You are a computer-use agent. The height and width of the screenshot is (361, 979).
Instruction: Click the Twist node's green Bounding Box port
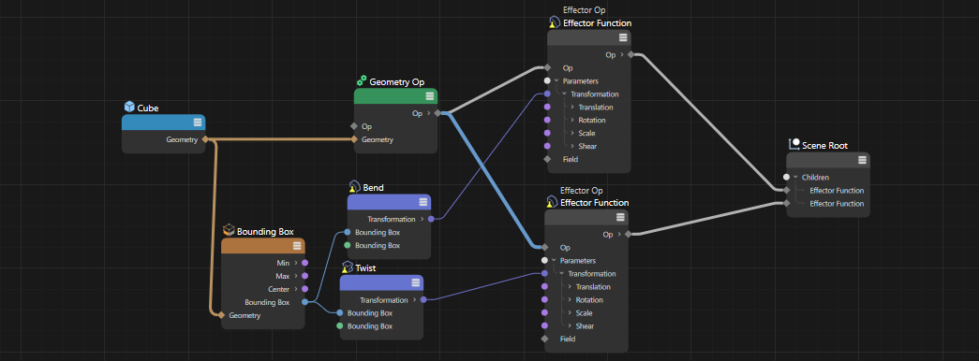[x=340, y=326]
